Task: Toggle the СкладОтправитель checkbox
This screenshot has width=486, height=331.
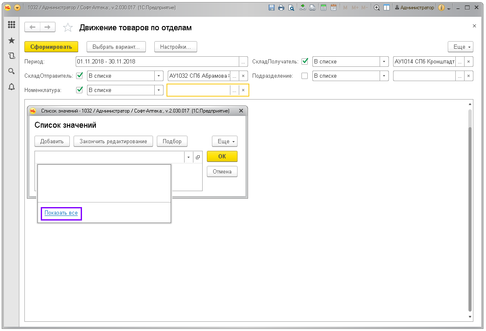Action: pyautogui.click(x=79, y=76)
